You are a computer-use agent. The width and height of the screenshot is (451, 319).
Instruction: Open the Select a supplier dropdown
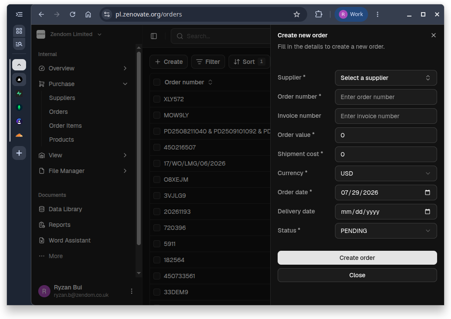tap(386, 78)
